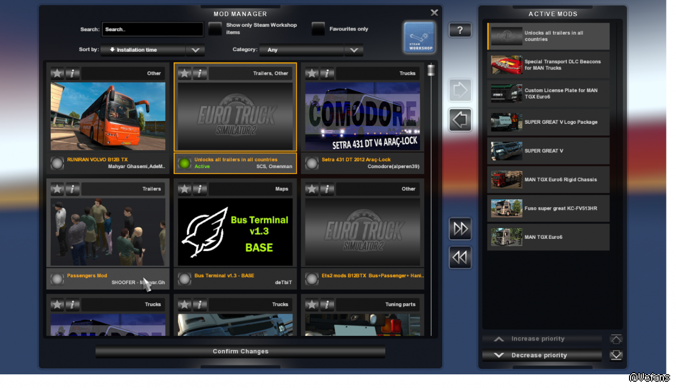Click the RUNIRAN VOLVO B12B TX title
This screenshot has width=676, height=388.
[x=98, y=160]
